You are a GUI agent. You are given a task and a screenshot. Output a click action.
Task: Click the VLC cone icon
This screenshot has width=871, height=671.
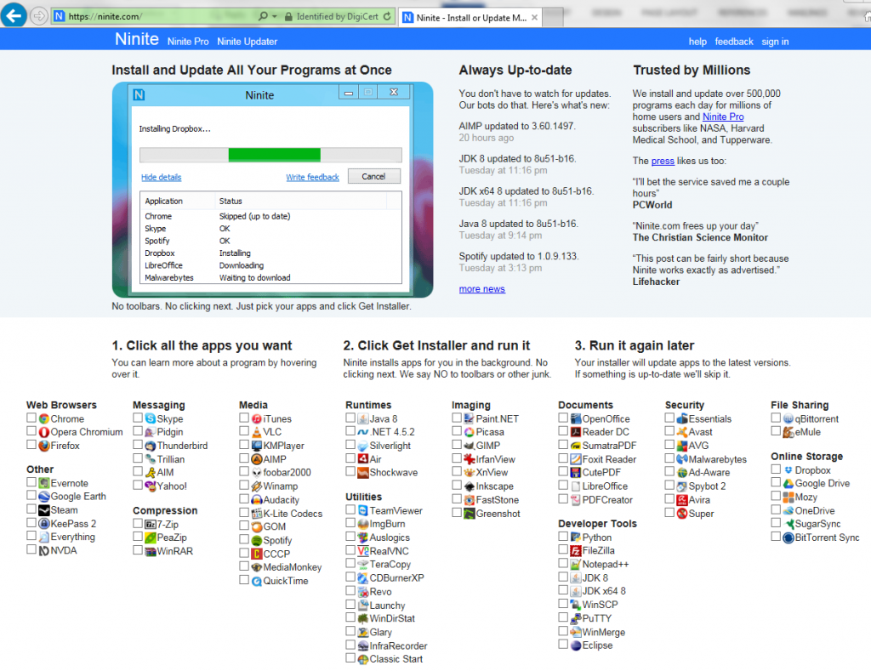(257, 432)
